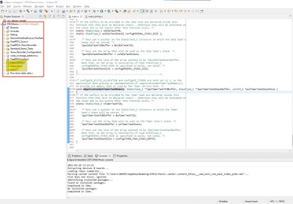
Task: Maximize the Project Explorer view
Action: coord(63,16)
